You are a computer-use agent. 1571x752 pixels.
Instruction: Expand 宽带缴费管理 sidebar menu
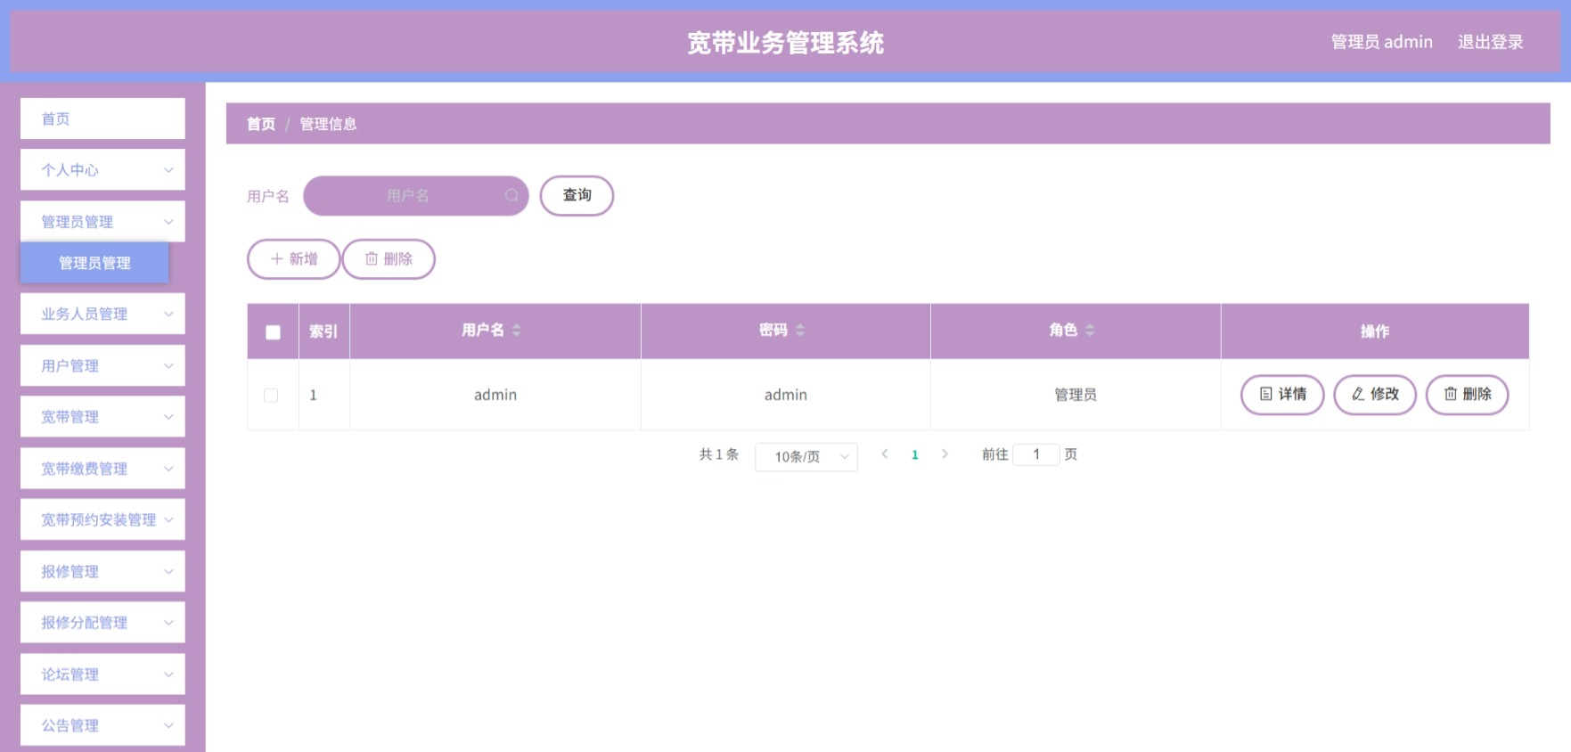pyautogui.click(x=102, y=468)
